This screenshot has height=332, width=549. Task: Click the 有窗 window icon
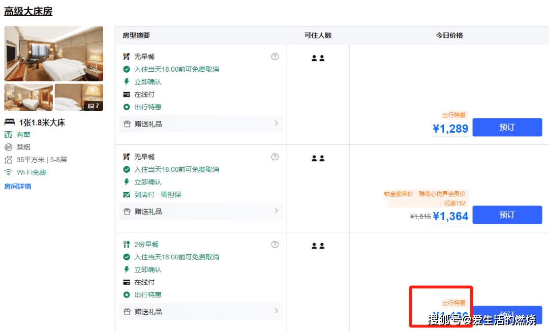pos(8,135)
